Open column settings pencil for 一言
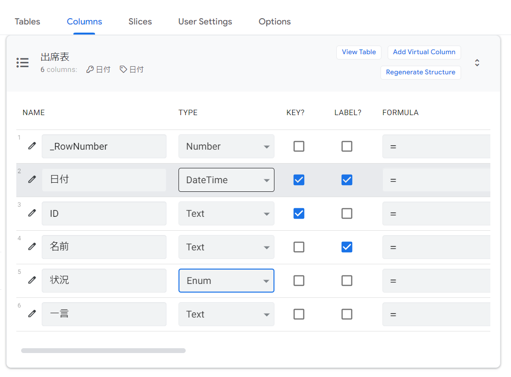Viewport: 511px width, 377px height. 32,314
